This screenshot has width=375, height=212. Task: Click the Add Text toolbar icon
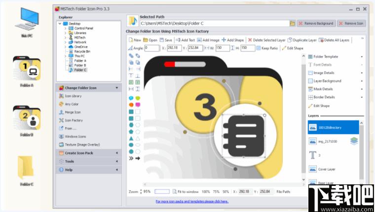pyautogui.click(x=185, y=40)
